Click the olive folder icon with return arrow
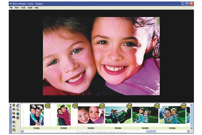 14,122
